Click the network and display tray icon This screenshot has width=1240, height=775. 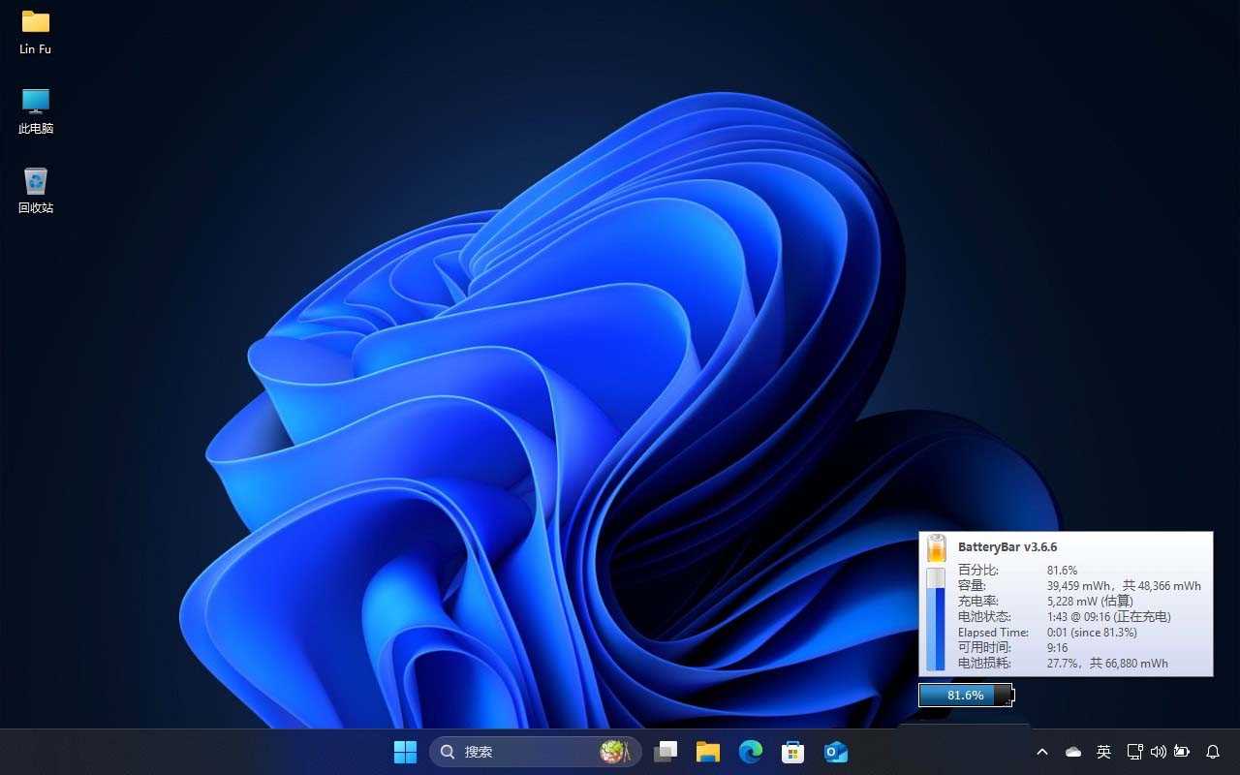1133,751
